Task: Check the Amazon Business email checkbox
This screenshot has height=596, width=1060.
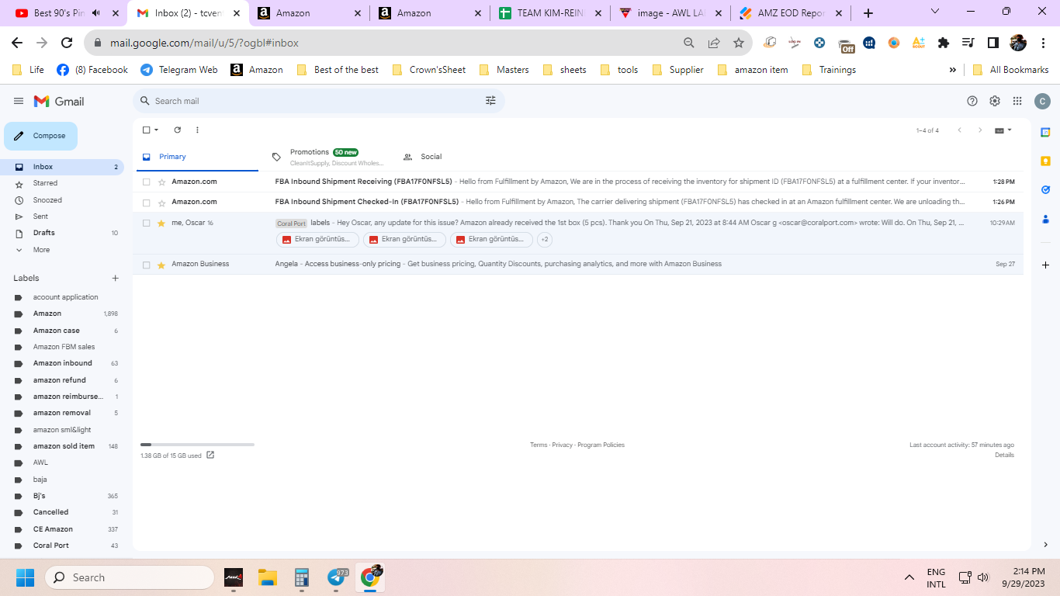Action: 146,265
